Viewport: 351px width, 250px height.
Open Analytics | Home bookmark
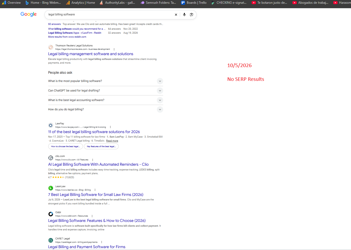81,3
